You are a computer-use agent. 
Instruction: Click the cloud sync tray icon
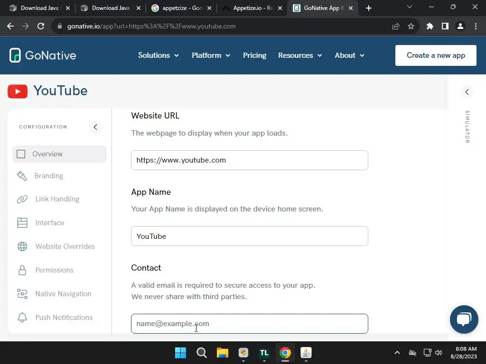pyautogui.click(x=412, y=353)
